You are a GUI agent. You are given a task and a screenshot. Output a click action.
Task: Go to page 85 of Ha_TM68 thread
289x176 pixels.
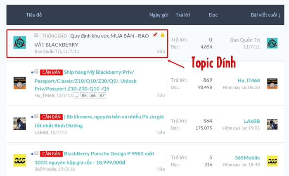coord(84,96)
